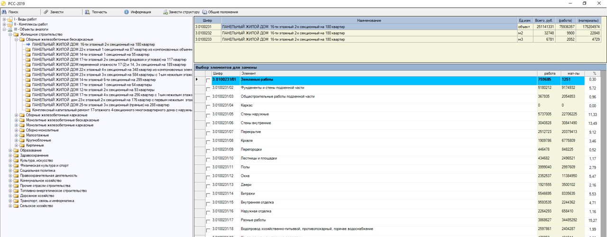The height and width of the screenshot is (237, 607).
Task: Open the Поиск toolbar command
Action: (10, 12)
